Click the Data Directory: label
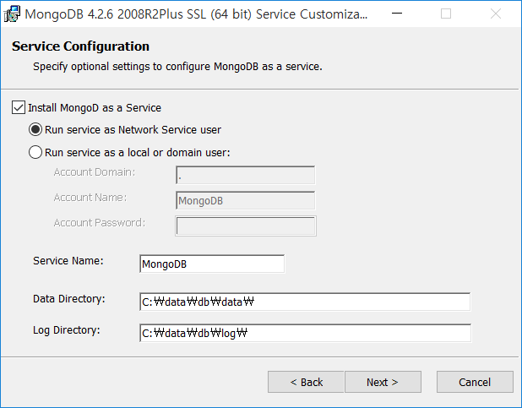Viewport: 522px width, 408px height. tap(69, 299)
